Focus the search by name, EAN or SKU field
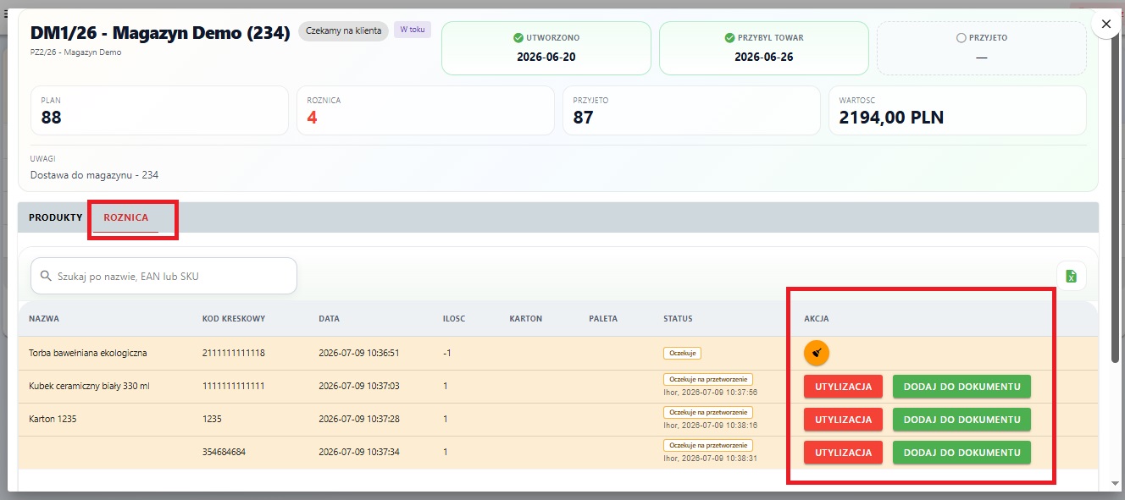 [x=163, y=276]
